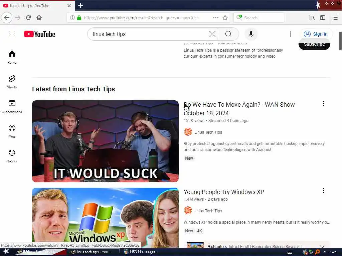Viewport: 342px width, 256px height.
Task: Click the browser forward arrow
Action: click(18, 18)
